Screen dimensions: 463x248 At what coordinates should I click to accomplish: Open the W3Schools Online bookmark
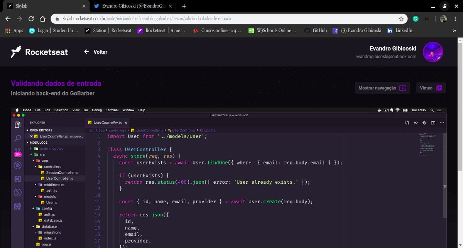[273, 30]
